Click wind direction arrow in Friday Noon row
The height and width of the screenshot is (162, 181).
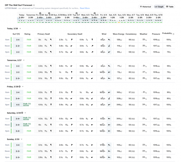point(109,98)
